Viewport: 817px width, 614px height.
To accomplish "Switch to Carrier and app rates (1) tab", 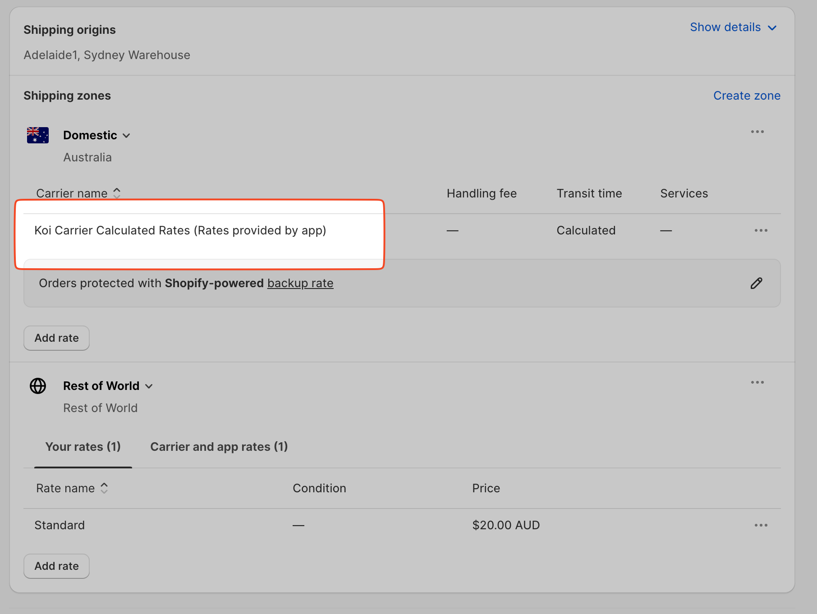I will click(x=219, y=447).
